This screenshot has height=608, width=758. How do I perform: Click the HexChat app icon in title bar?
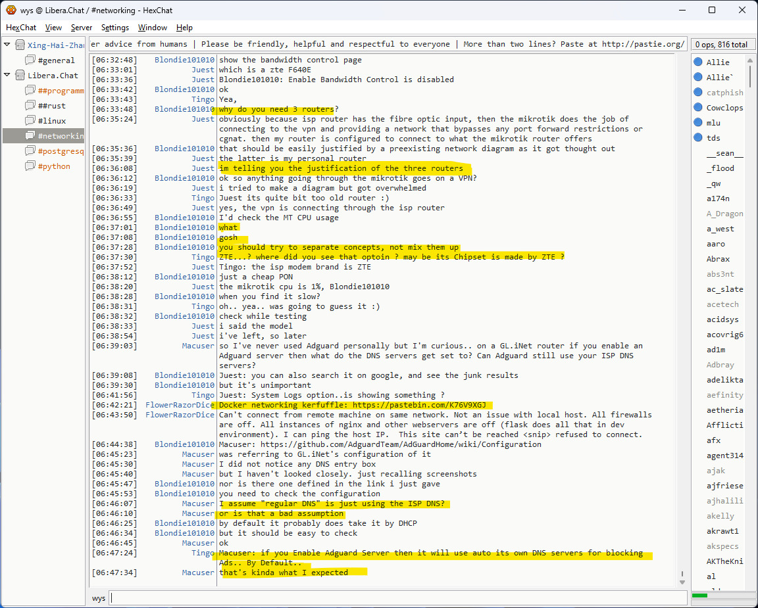pos(11,10)
